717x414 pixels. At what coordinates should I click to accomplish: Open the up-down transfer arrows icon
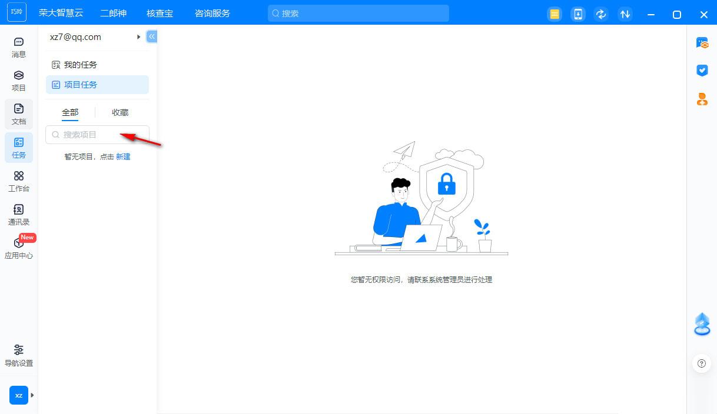[x=625, y=14]
